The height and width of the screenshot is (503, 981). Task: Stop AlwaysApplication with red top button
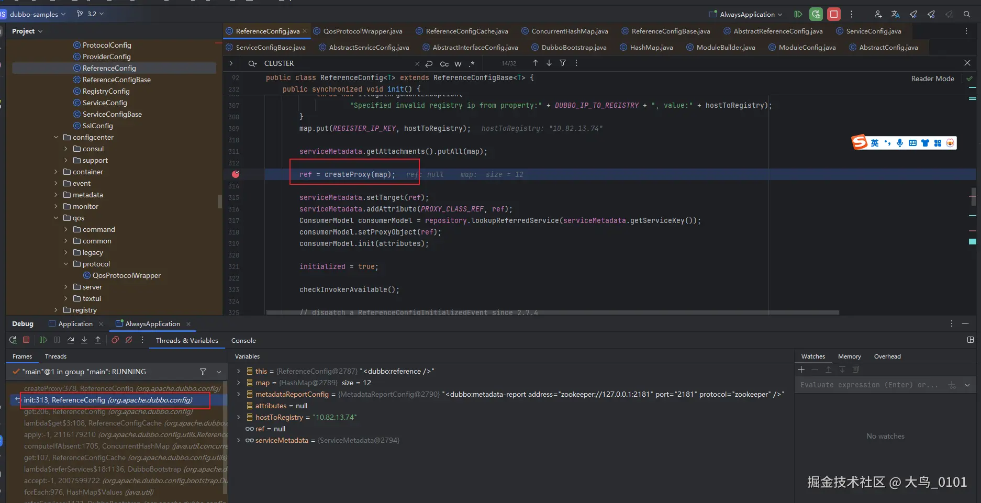pyautogui.click(x=834, y=14)
